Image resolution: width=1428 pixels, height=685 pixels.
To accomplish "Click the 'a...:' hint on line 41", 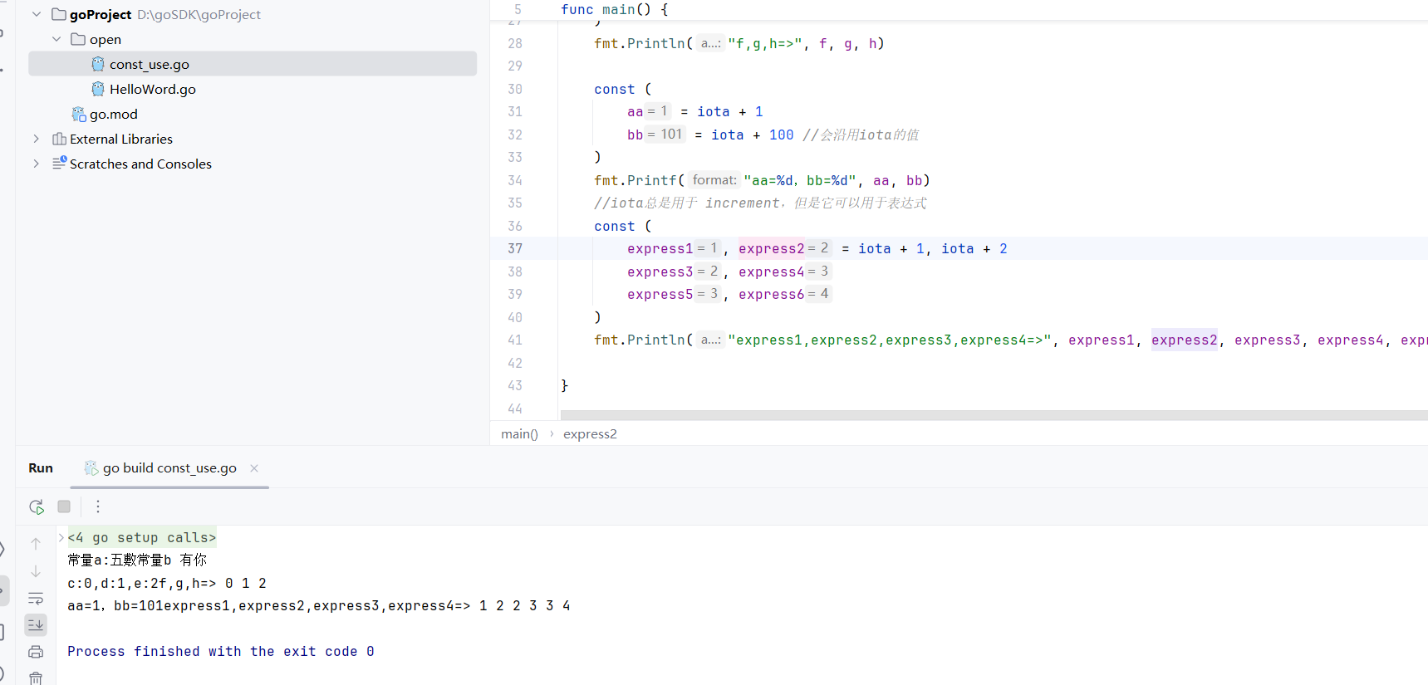I will click(710, 340).
